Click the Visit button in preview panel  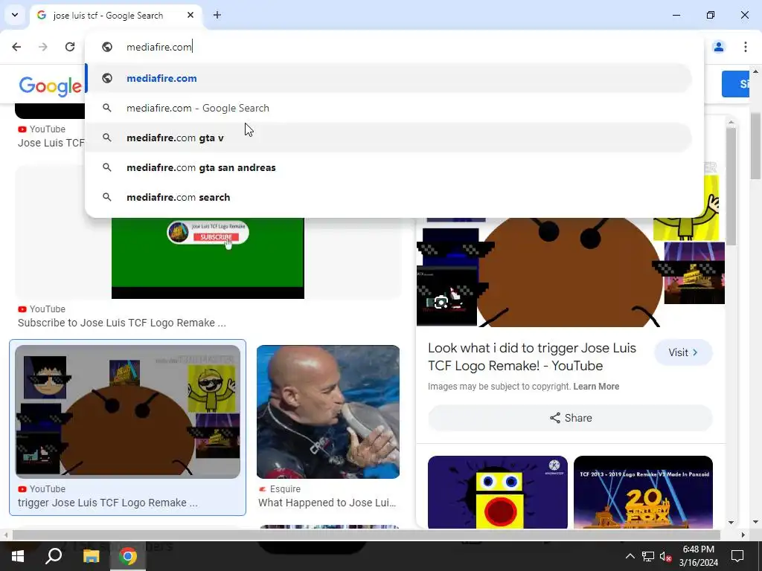(683, 352)
